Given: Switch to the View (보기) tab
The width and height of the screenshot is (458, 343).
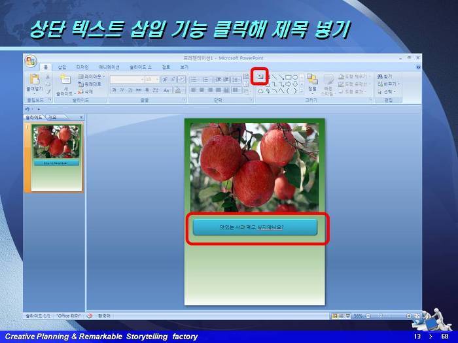Looking at the screenshot, I should click(185, 67).
